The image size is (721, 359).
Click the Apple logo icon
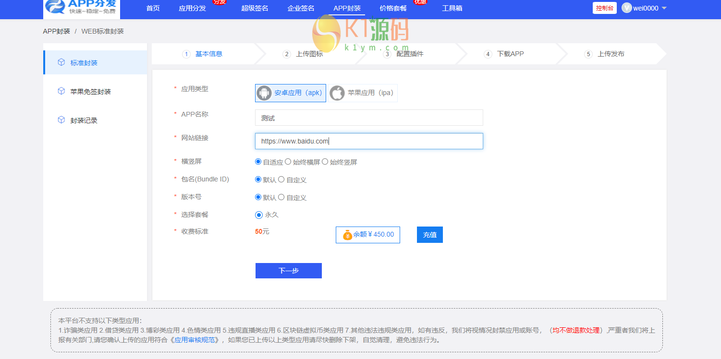[x=337, y=93]
